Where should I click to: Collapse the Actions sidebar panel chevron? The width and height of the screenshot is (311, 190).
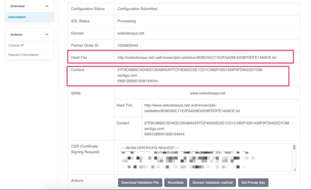click(47, 35)
